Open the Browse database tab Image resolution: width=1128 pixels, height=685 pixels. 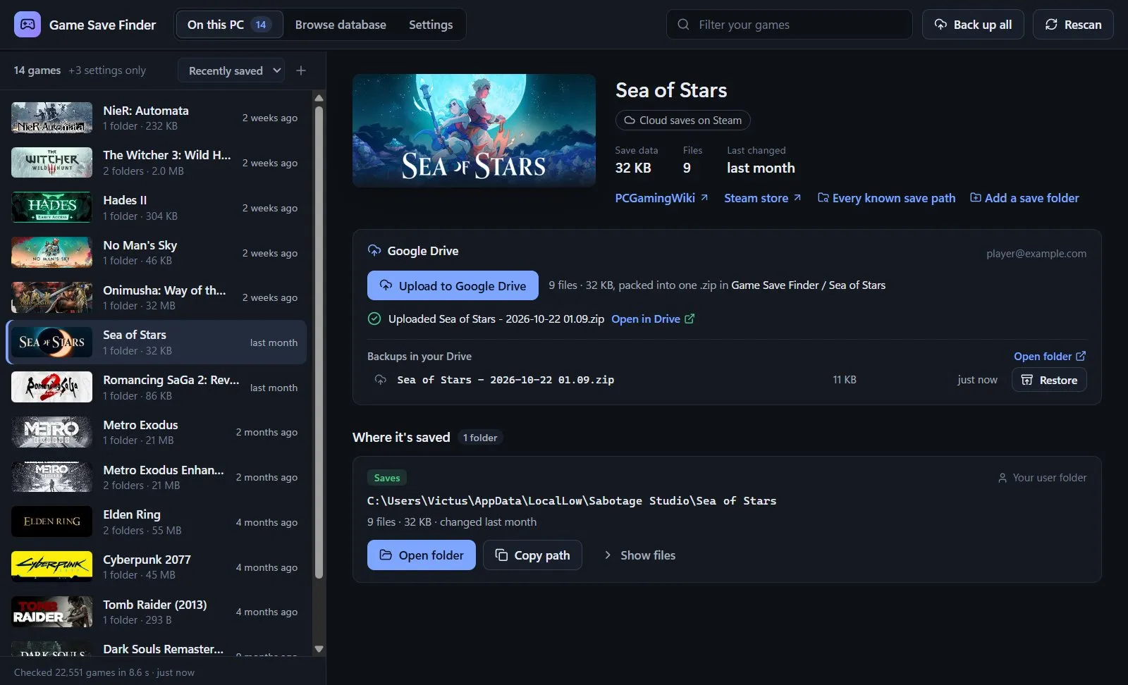pos(341,25)
